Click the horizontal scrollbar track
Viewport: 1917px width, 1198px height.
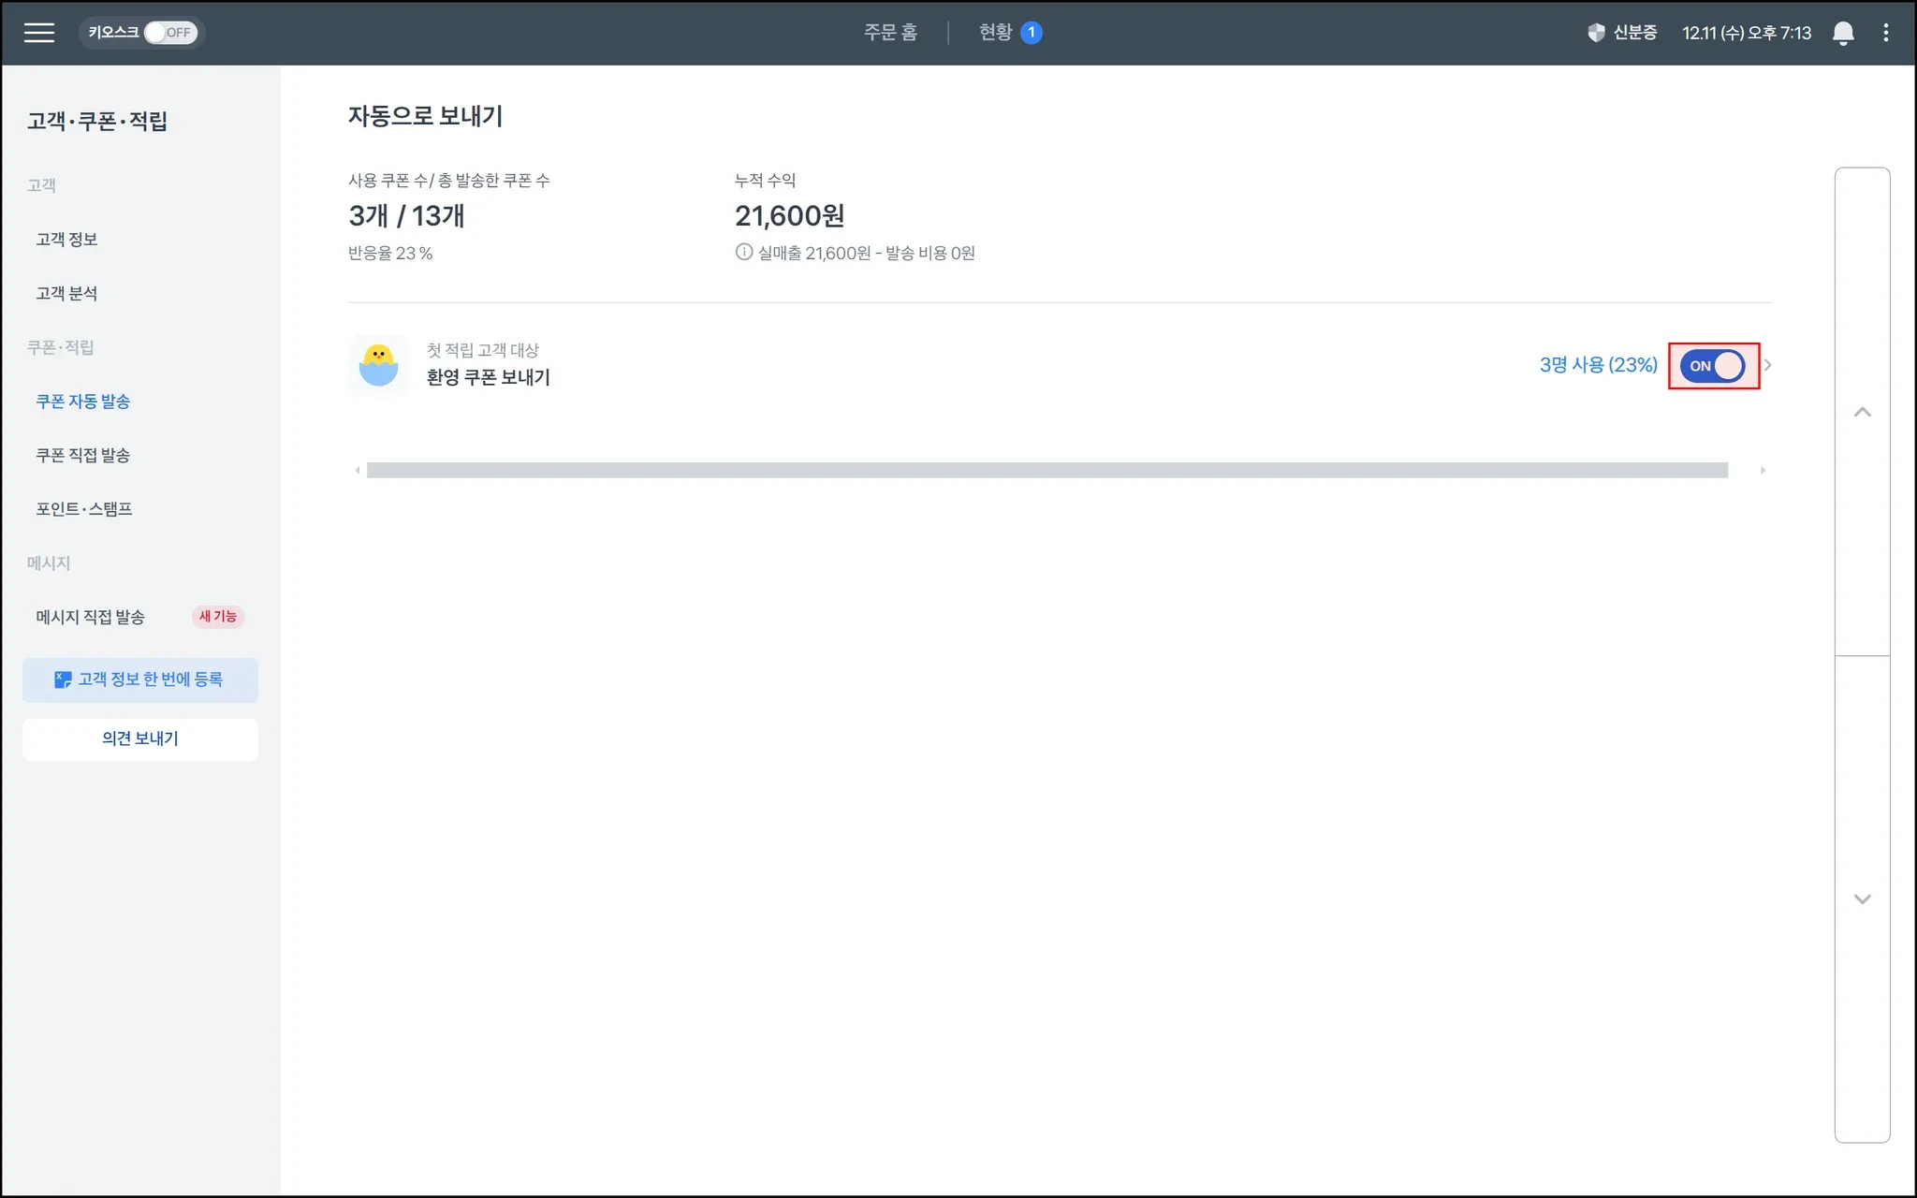(x=1046, y=470)
